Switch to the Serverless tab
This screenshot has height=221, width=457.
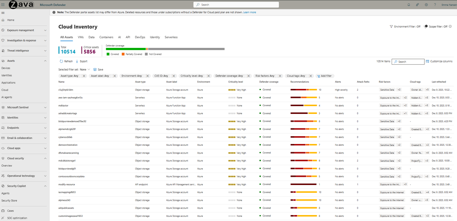[x=171, y=37]
